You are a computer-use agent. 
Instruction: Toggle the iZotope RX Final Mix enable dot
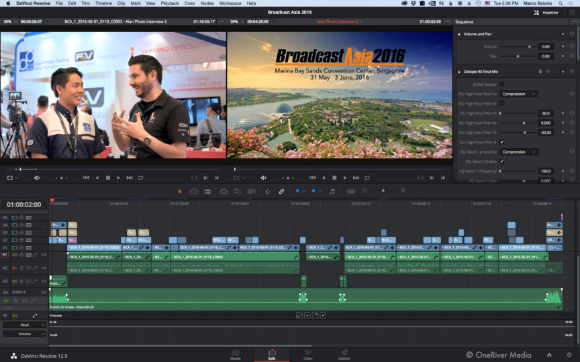[x=459, y=72]
